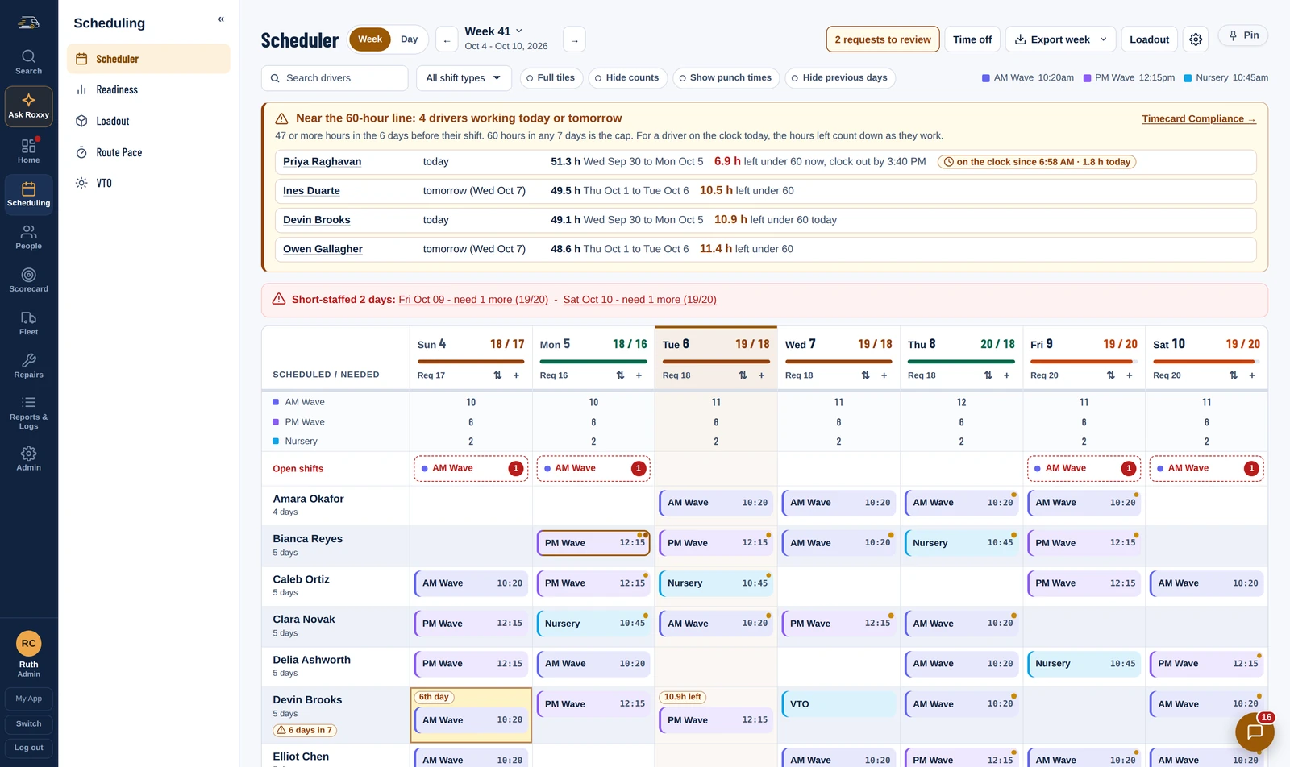The image size is (1290, 767).
Task: Go to previous week arrow
Action: pos(447,39)
